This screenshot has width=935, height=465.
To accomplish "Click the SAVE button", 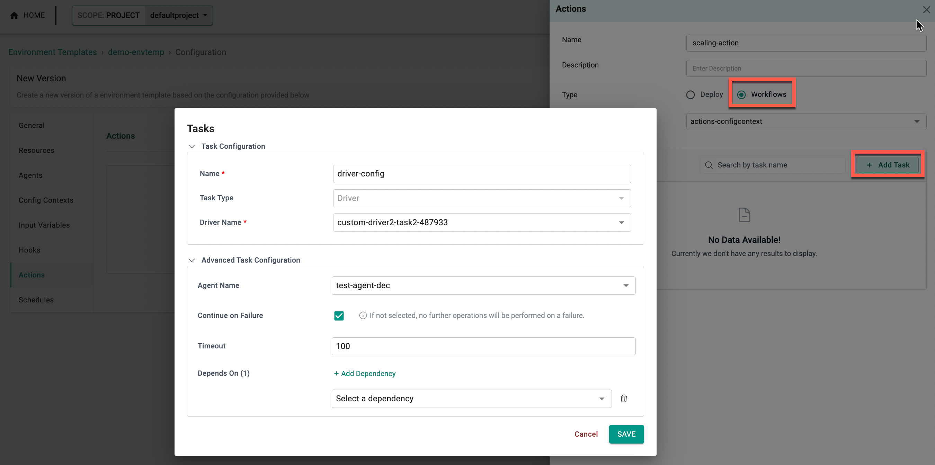I will tap(626, 434).
